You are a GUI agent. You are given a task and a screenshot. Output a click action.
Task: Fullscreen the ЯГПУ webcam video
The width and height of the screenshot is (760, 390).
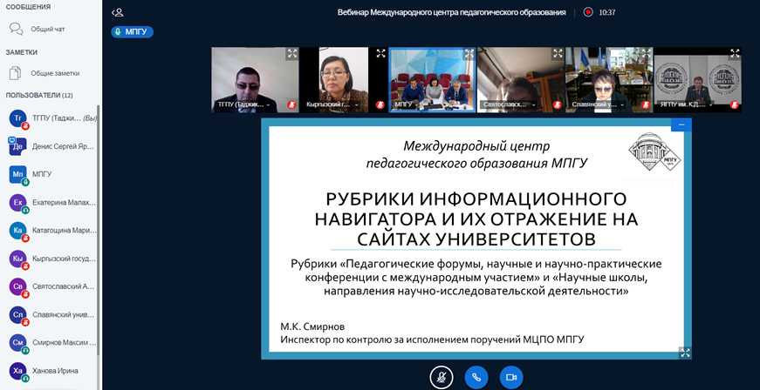pos(736,54)
